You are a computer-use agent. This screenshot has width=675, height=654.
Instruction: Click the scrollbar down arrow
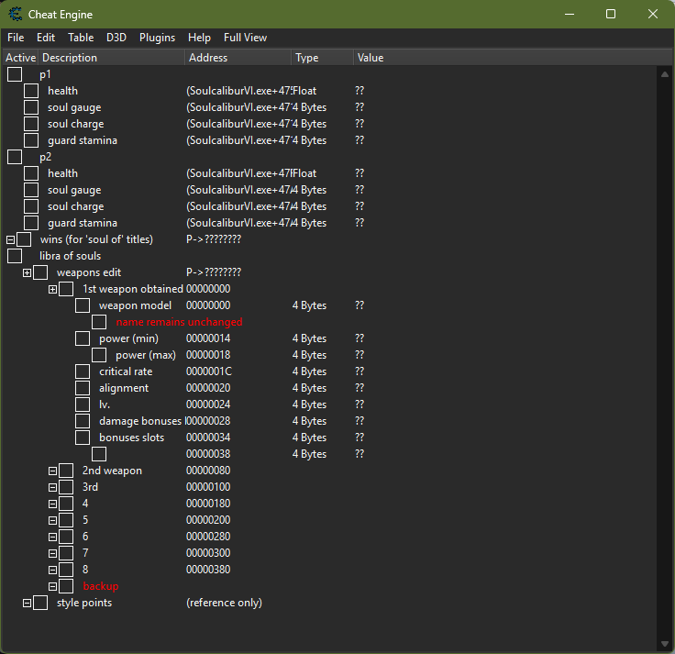665,644
